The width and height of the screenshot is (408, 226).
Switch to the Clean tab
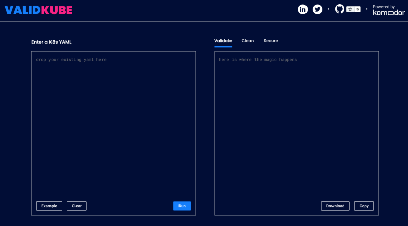(x=248, y=41)
